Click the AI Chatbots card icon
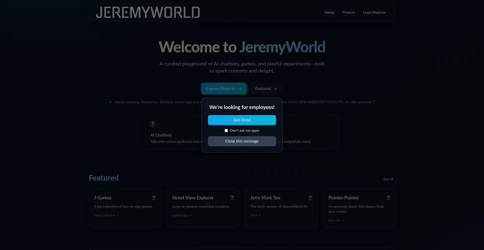This screenshot has height=250, width=484. tap(153, 124)
